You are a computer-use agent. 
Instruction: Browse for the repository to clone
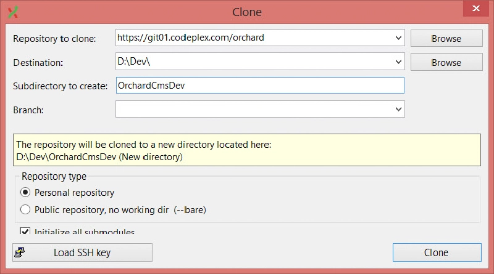(x=446, y=38)
